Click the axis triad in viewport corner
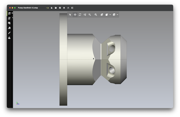Screen dimensions: 180x117 (x=18, y=103)
